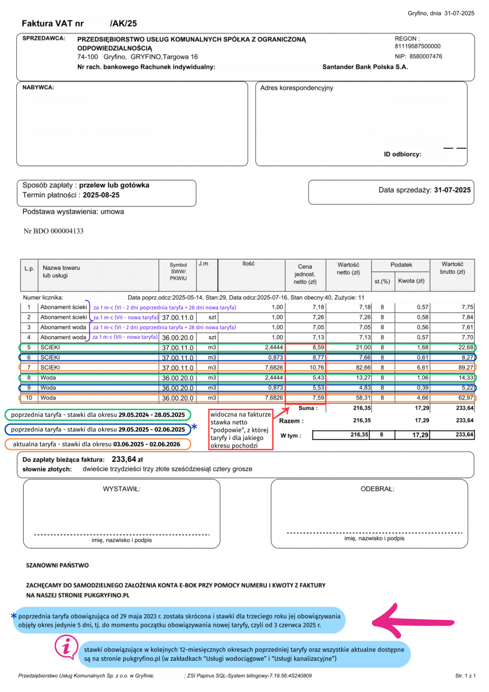Select the green legend label for 29.05.2024 - 28.05.2025
The width and height of the screenshot is (489, 692).
tap(98, 415)
